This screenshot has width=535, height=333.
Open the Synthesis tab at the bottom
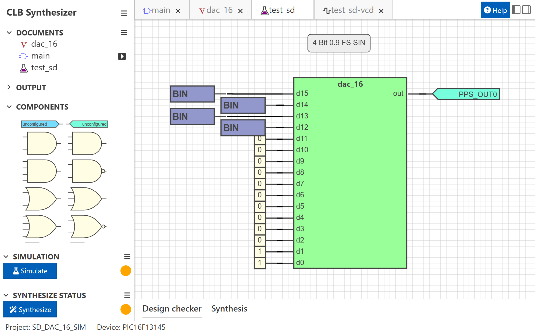(x=229, y=309)
